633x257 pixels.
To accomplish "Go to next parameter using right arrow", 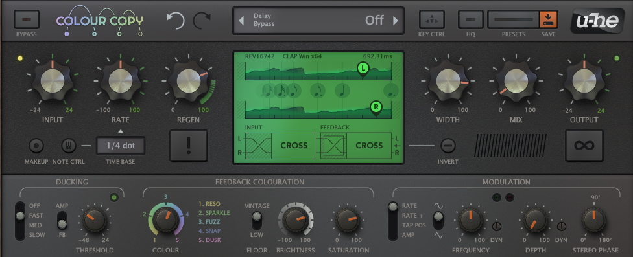I will pos(396,21).
